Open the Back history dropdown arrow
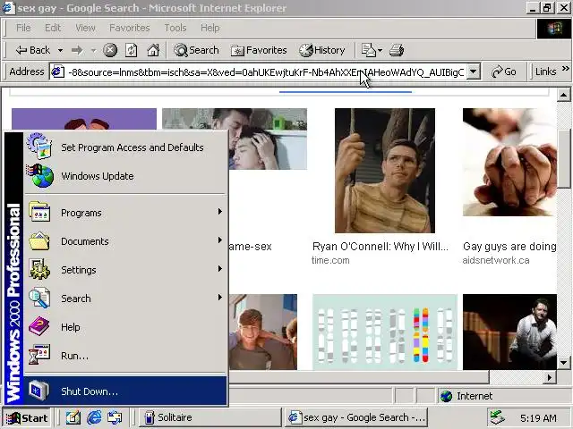Image resolution: width=573 pixels, height=429 pixels. tap(60, 50)
